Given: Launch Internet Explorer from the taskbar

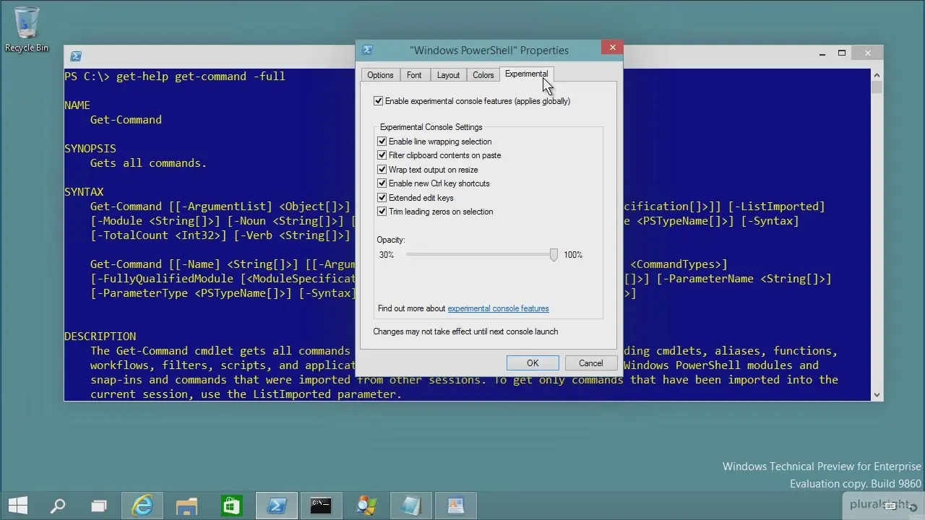Looking at the screenshot, I should pos(142,506).
